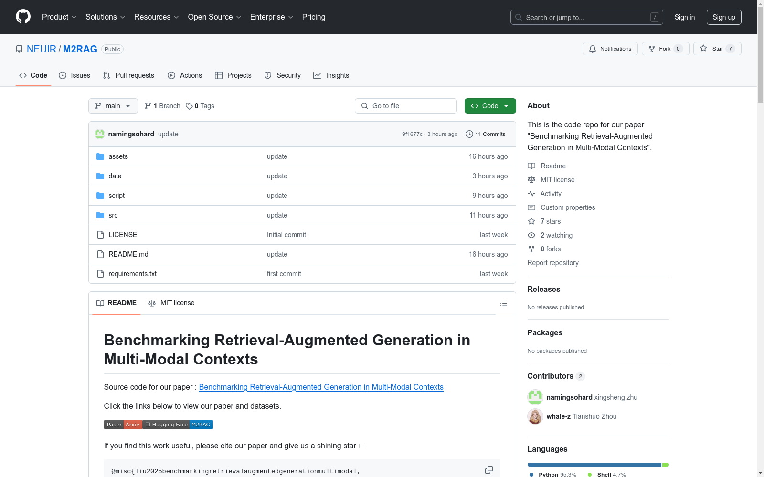Switch to the Actions tab
The height and width of the screenshot is (477, 764).
185,75
